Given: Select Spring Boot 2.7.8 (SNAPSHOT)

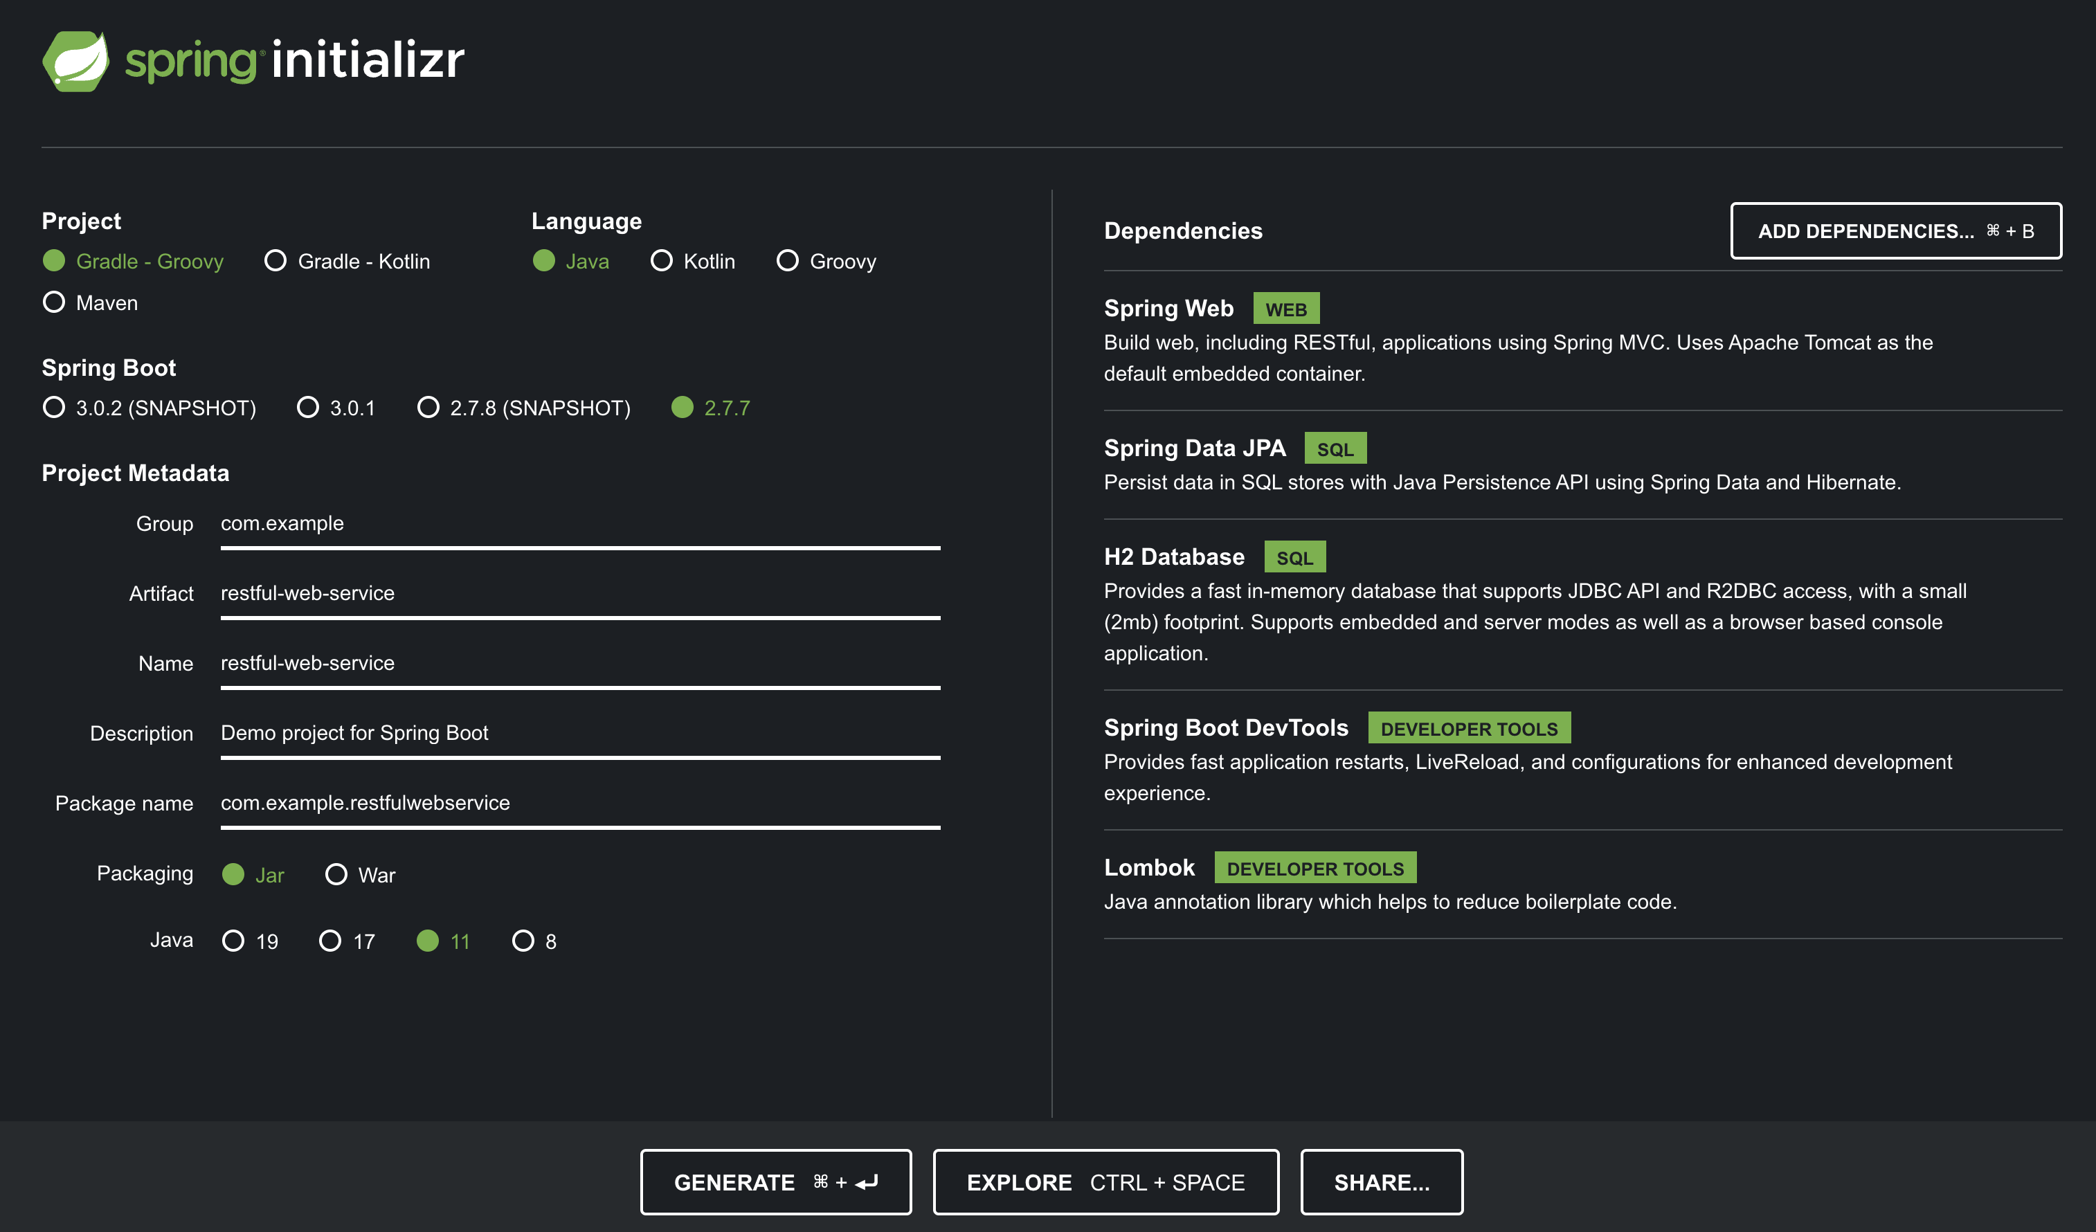Looking at the screenshot, I should click(428, 408).
